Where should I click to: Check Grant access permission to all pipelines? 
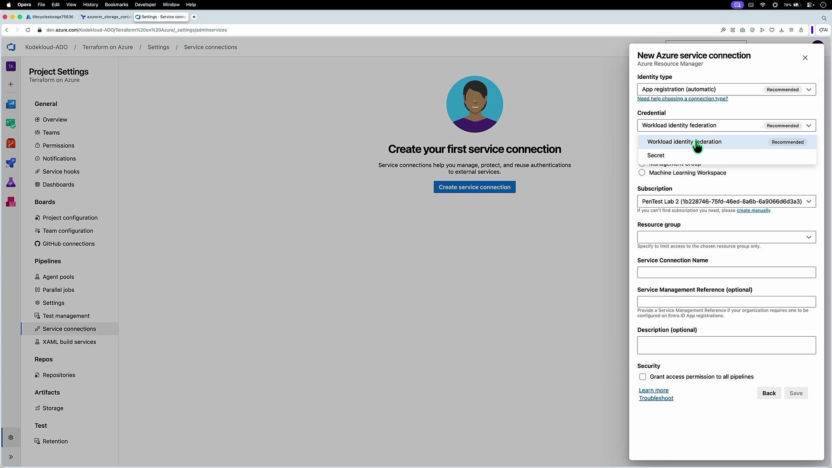643,377
